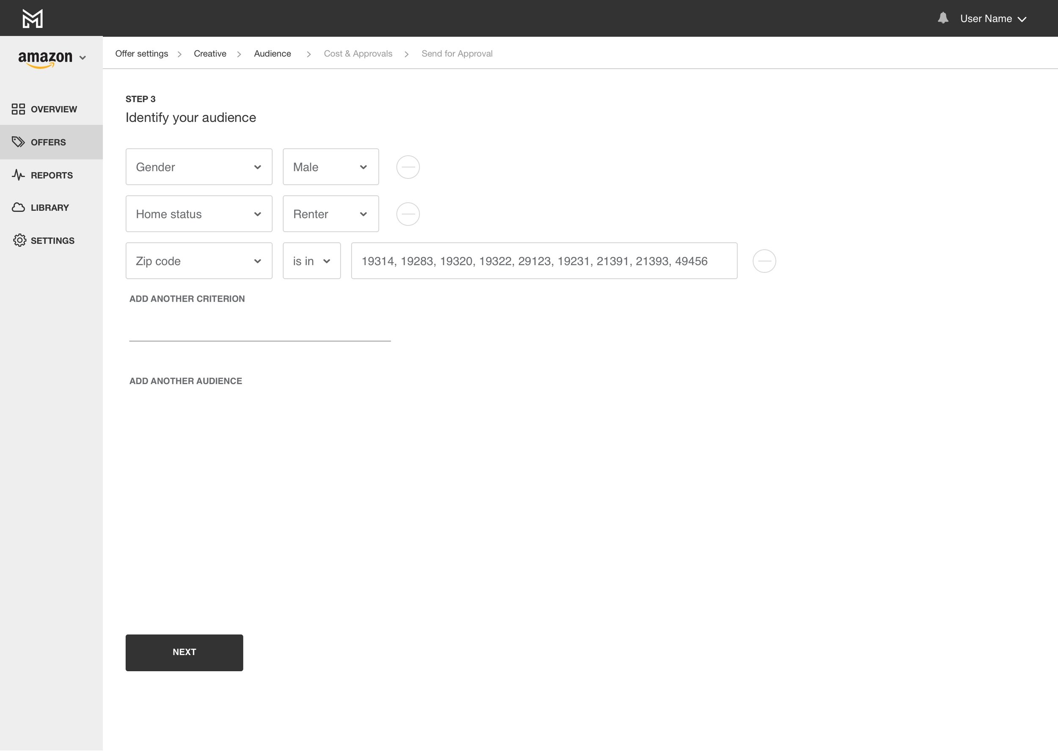Image resolution: width=1058 pixels, height=752 pixels.
Task: Select OFFERS sidebar item
Action: (x=51, y=142)
